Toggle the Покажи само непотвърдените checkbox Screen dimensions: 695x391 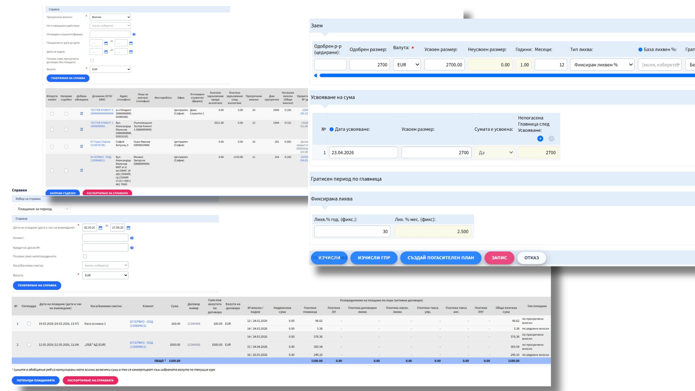pos(85,256)
